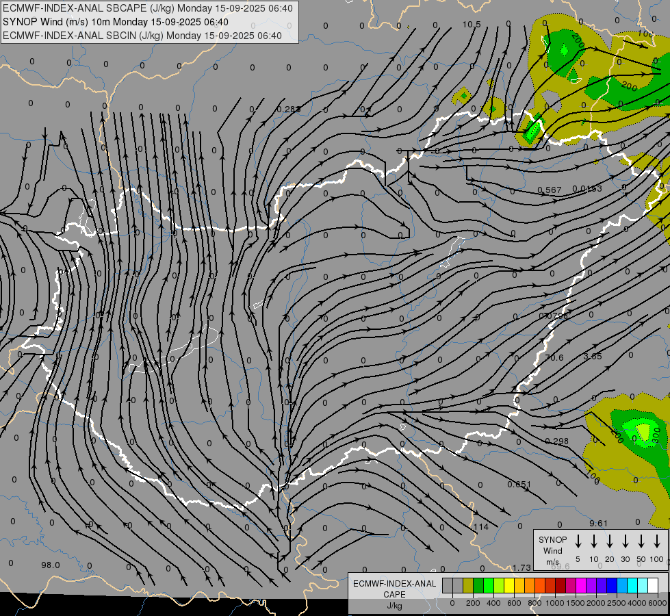Click the wind arrow above 100 in SYNOP legend
Viewport: 670px width, 616px height.
pos(657,541)
